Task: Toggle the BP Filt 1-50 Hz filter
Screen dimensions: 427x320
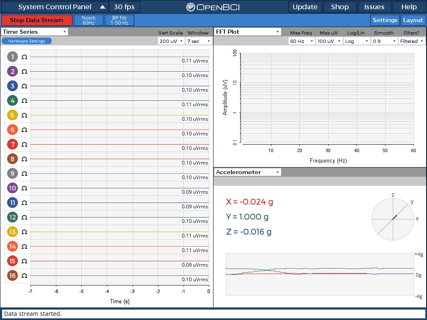Action: coord(119,20)
